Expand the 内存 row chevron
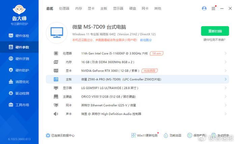The image size is (236, 144). coord(226,62)
